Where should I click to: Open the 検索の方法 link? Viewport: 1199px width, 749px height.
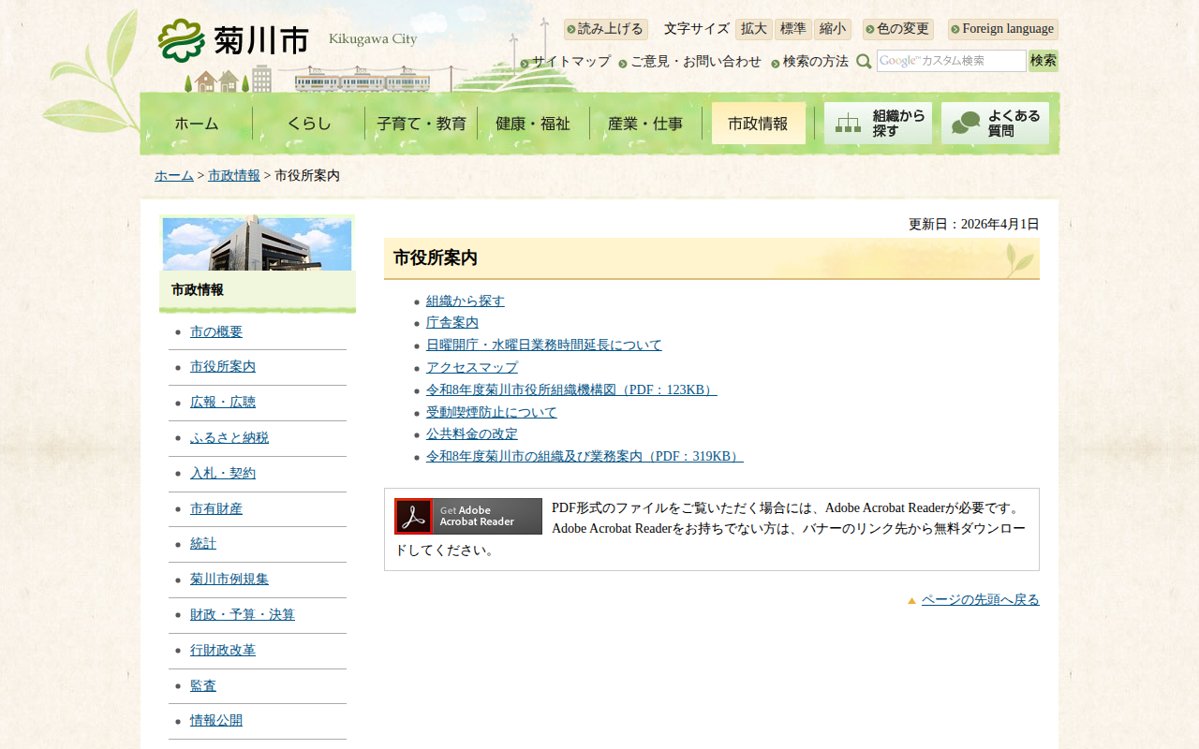pos(816,62)
